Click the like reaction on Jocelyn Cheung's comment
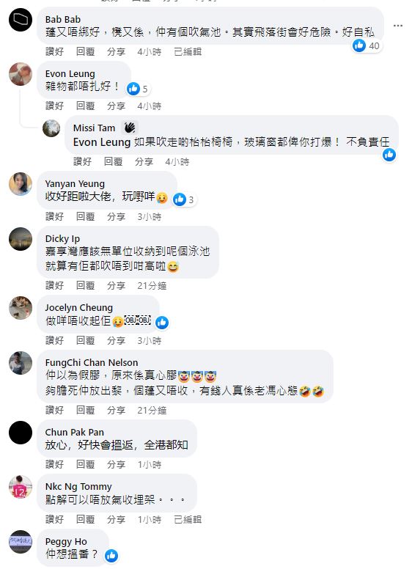The height and width of the screenshot is (569, 412). [x=162, y=322]
